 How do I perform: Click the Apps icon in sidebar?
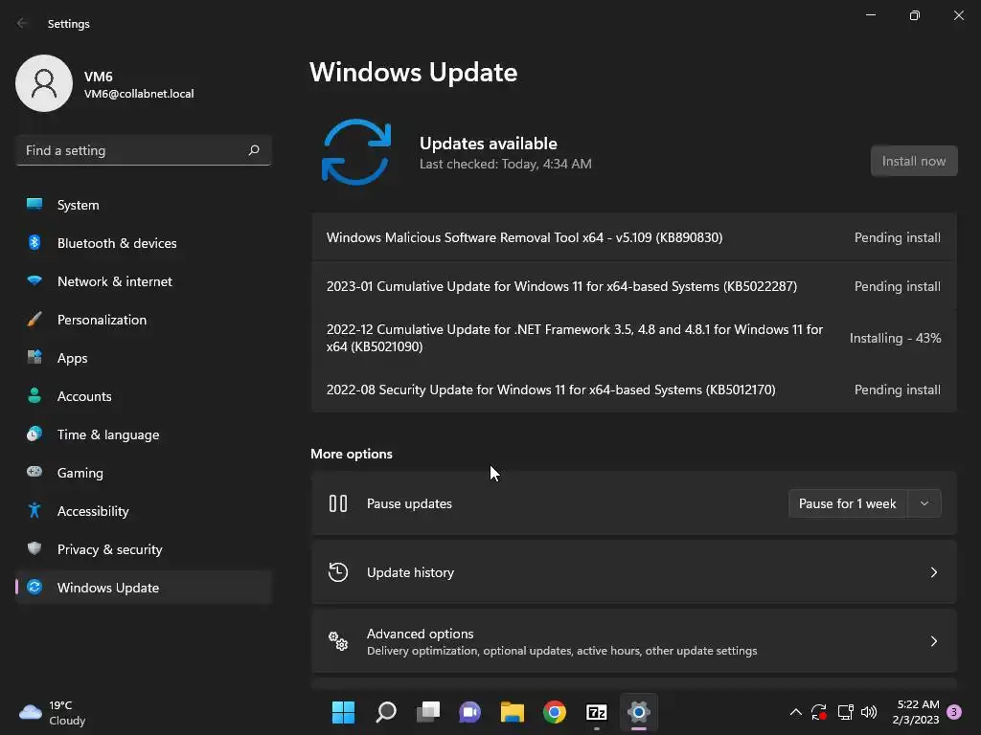point(34,357)
